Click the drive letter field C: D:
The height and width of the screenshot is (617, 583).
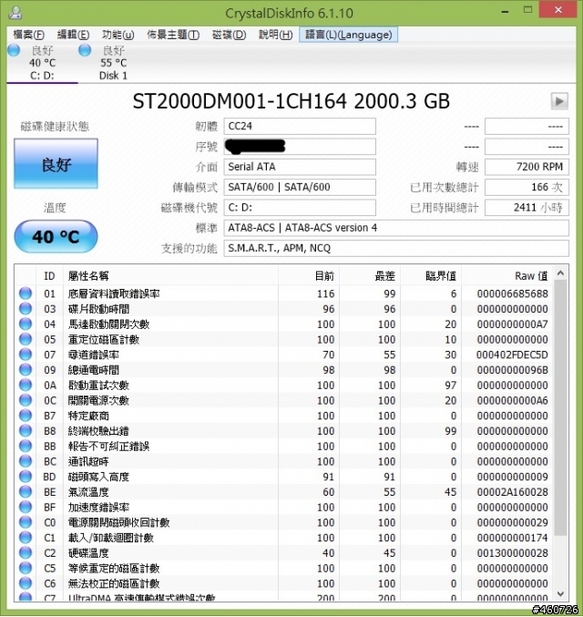(x=300, y=208)
